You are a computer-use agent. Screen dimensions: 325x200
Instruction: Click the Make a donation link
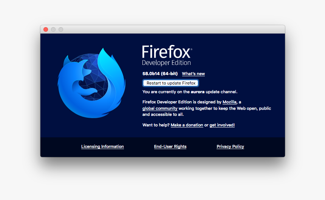coord(187,125)
